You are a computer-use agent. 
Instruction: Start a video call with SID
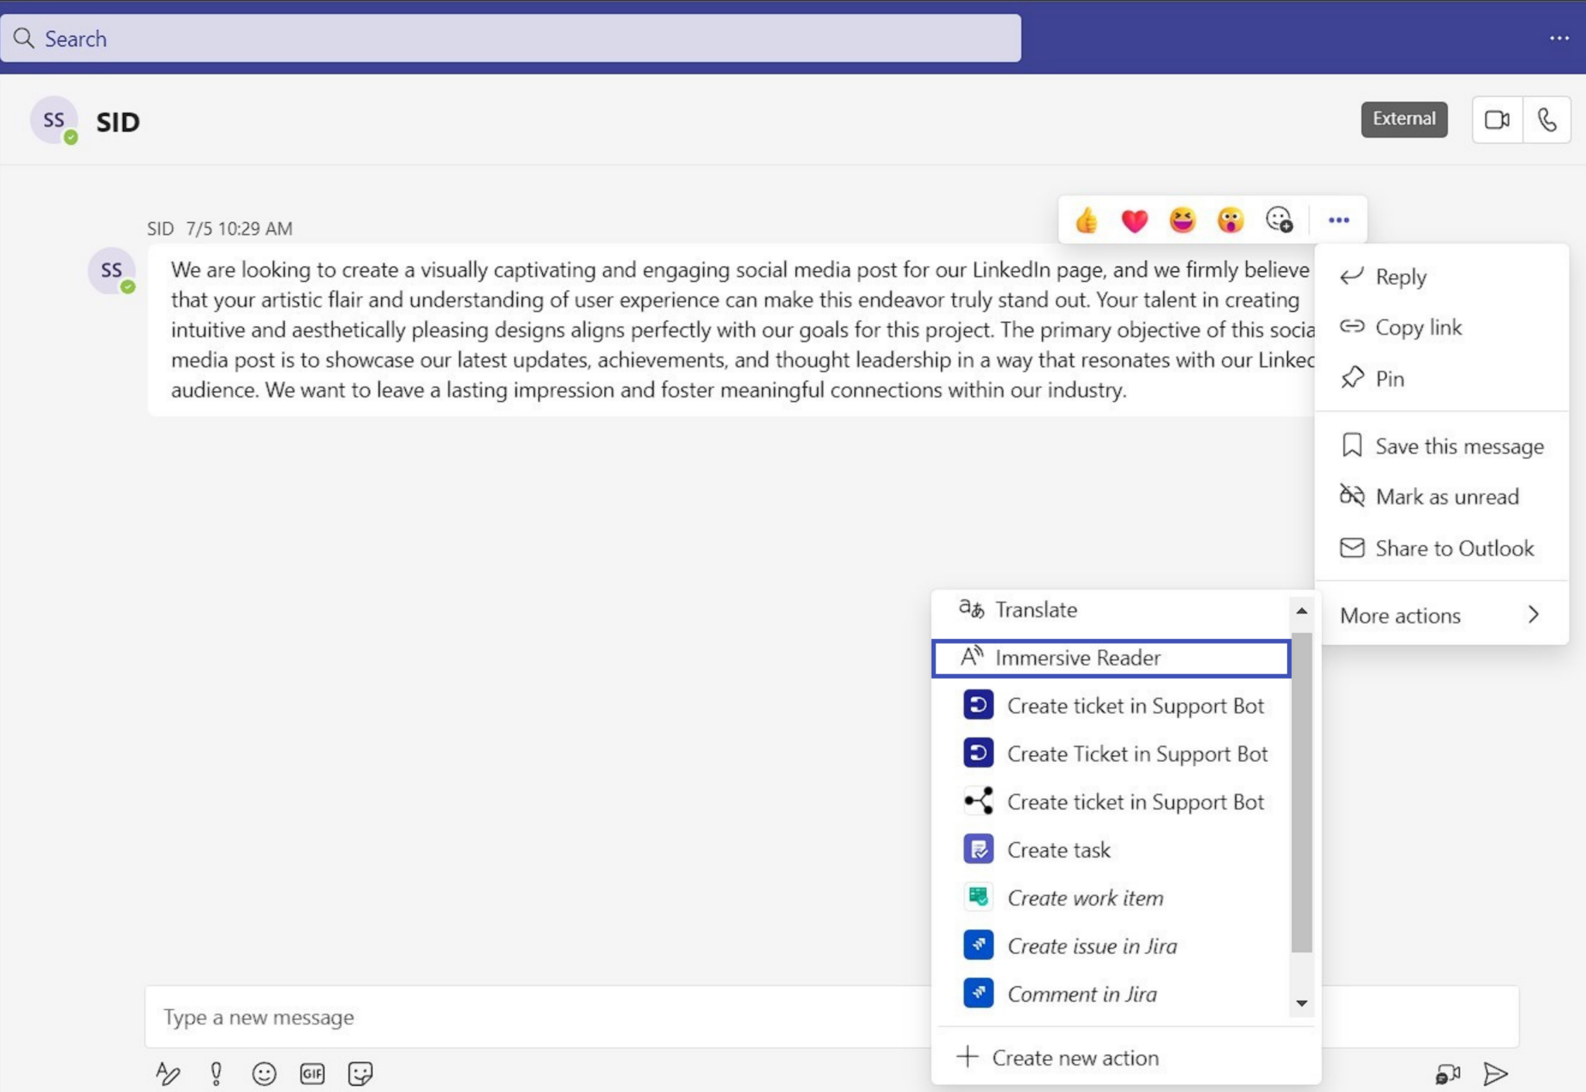[1494, 119]
